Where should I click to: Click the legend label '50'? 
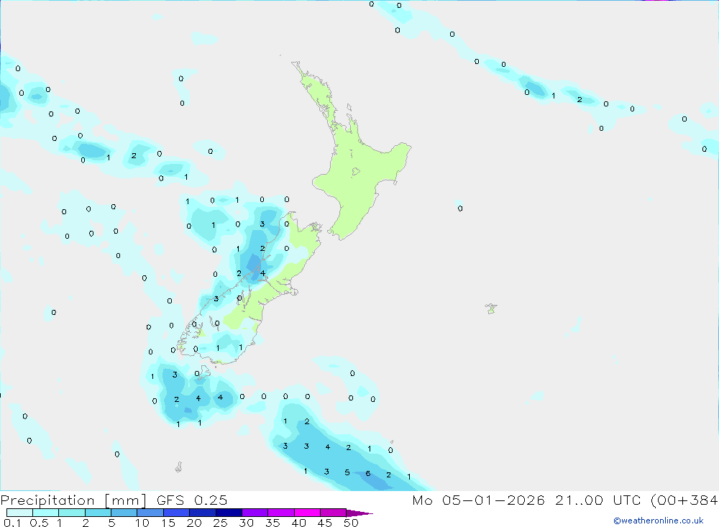coord(351,523)
